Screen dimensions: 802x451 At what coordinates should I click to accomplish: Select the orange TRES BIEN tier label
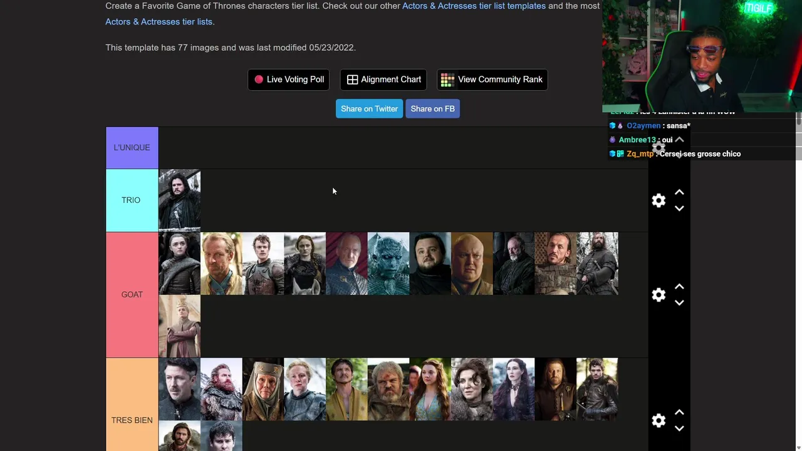coord(132,405)
